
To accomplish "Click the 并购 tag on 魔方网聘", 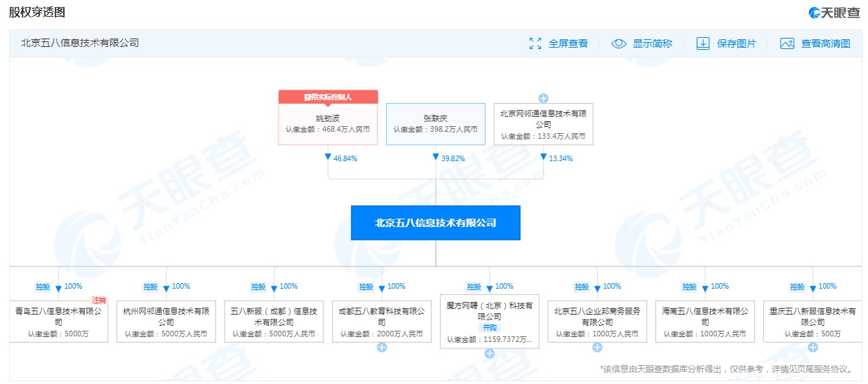I will (489, 327).
